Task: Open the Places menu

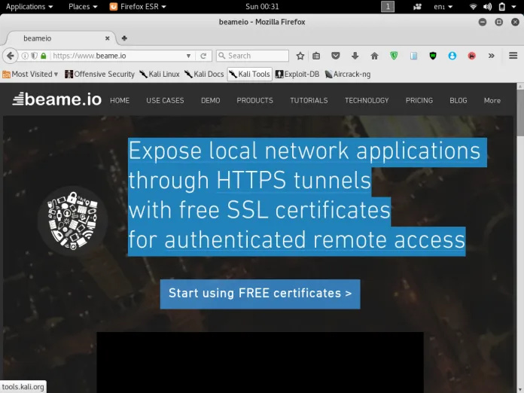Action: [x=83, y=7]
